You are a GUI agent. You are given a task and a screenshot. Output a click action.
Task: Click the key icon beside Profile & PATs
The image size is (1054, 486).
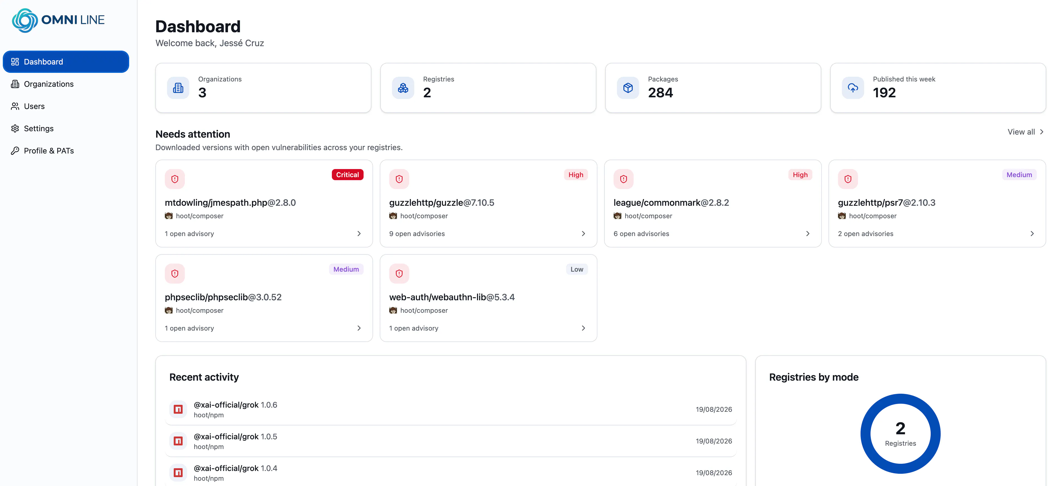click(15, 151)
